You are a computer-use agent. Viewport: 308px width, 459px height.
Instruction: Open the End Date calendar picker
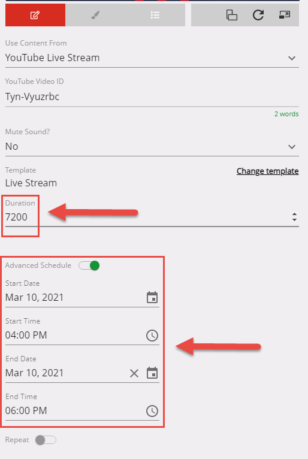tap(152, 373)
